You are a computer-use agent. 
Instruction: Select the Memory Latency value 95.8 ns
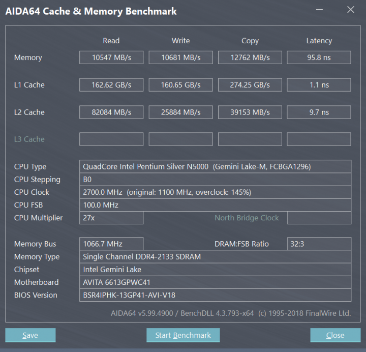click(319, 57)
